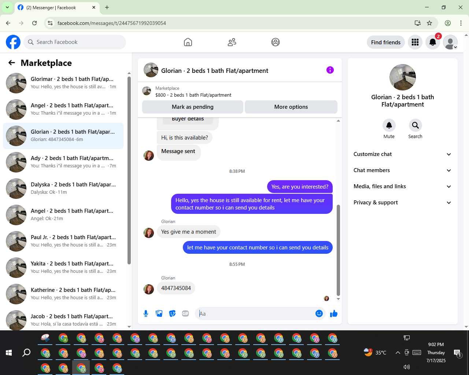469x375 pixels.
Task: Show hidden system tray icons
Action: point(398,353)
